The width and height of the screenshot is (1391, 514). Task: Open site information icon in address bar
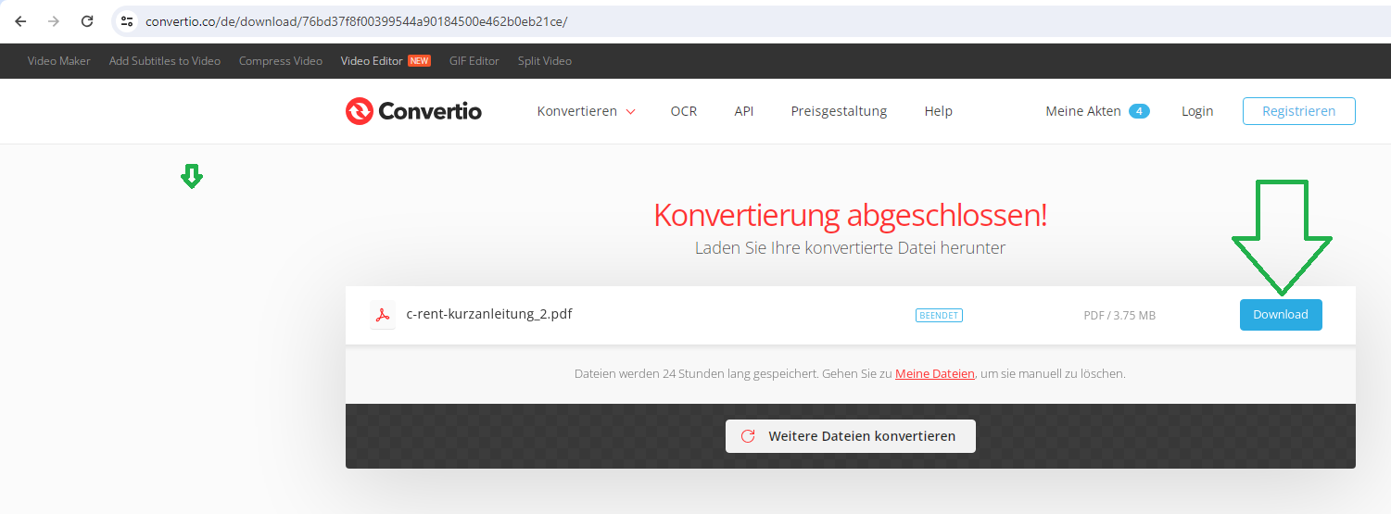[127, 21]
